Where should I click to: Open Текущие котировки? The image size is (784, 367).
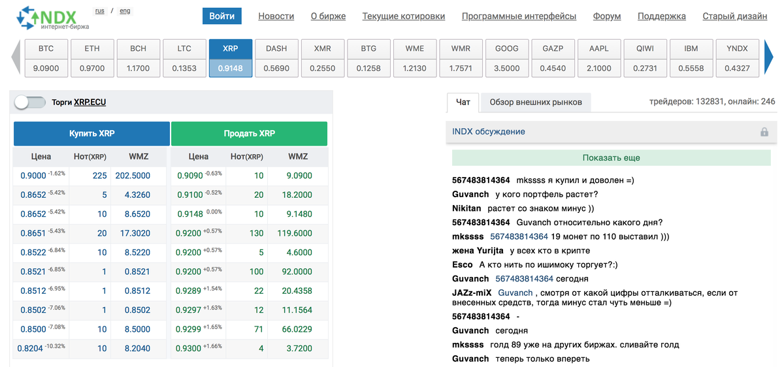click(404, 16)
